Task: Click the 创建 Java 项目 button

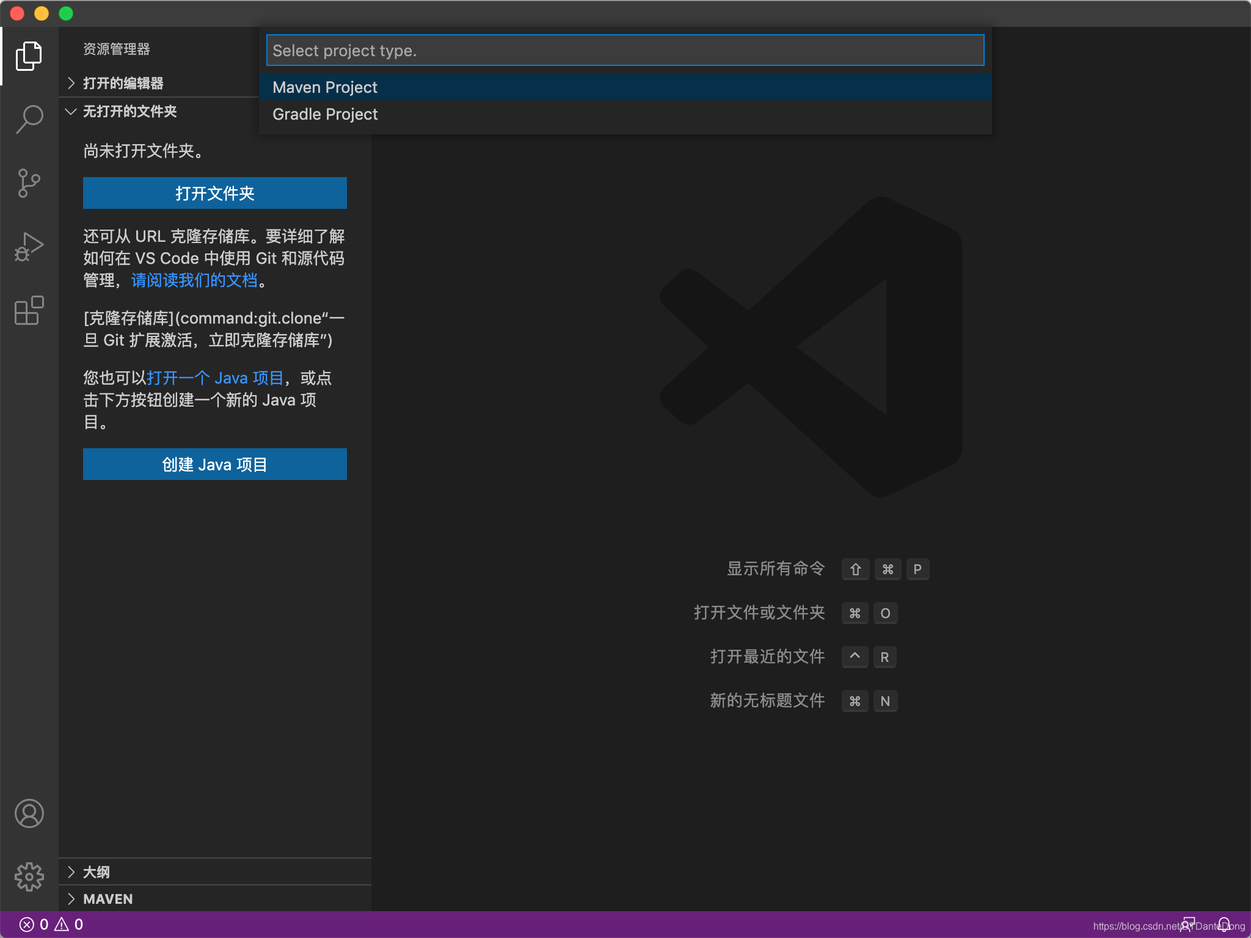Action: coord(215,464)
